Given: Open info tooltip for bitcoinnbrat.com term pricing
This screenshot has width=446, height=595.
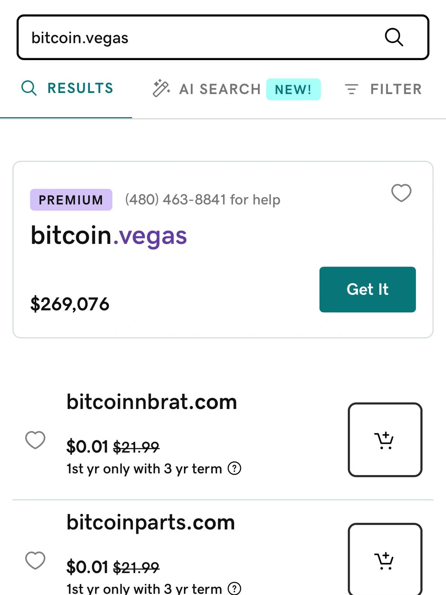Looking at the screenshot, I should click(x=235, y=468).
